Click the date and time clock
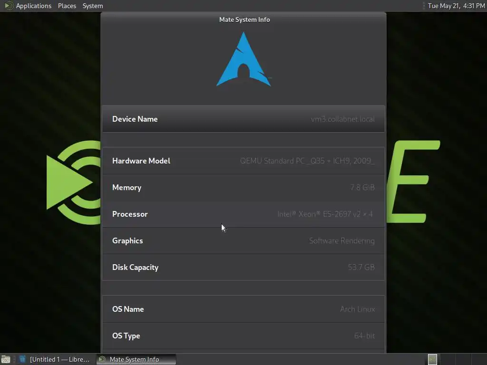This screenshot has width=487, height=365. pos(456,6)
